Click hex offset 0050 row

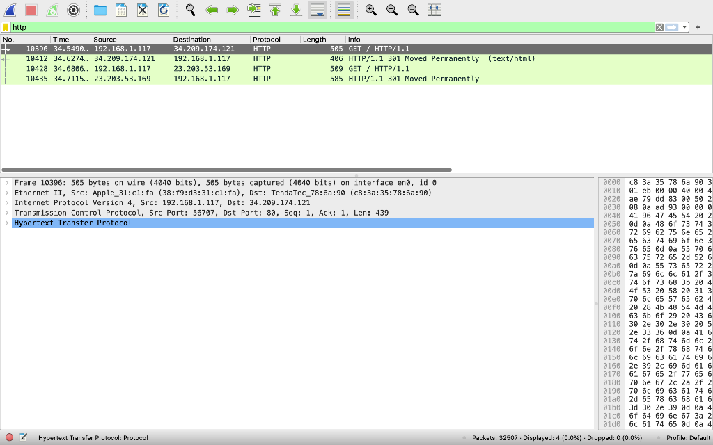[x=611, y=224]
